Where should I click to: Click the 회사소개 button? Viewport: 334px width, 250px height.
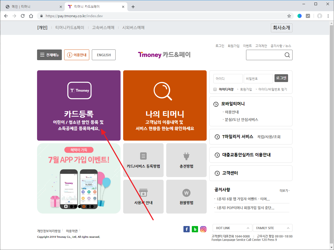pos(281,28)
